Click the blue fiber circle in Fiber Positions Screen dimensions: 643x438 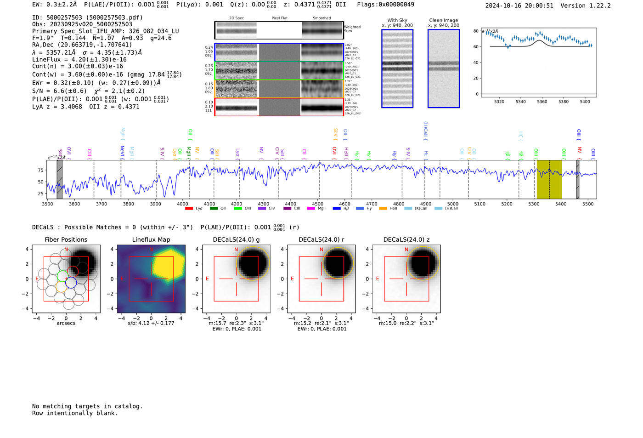pyautogui.click(x=71, y=283)
